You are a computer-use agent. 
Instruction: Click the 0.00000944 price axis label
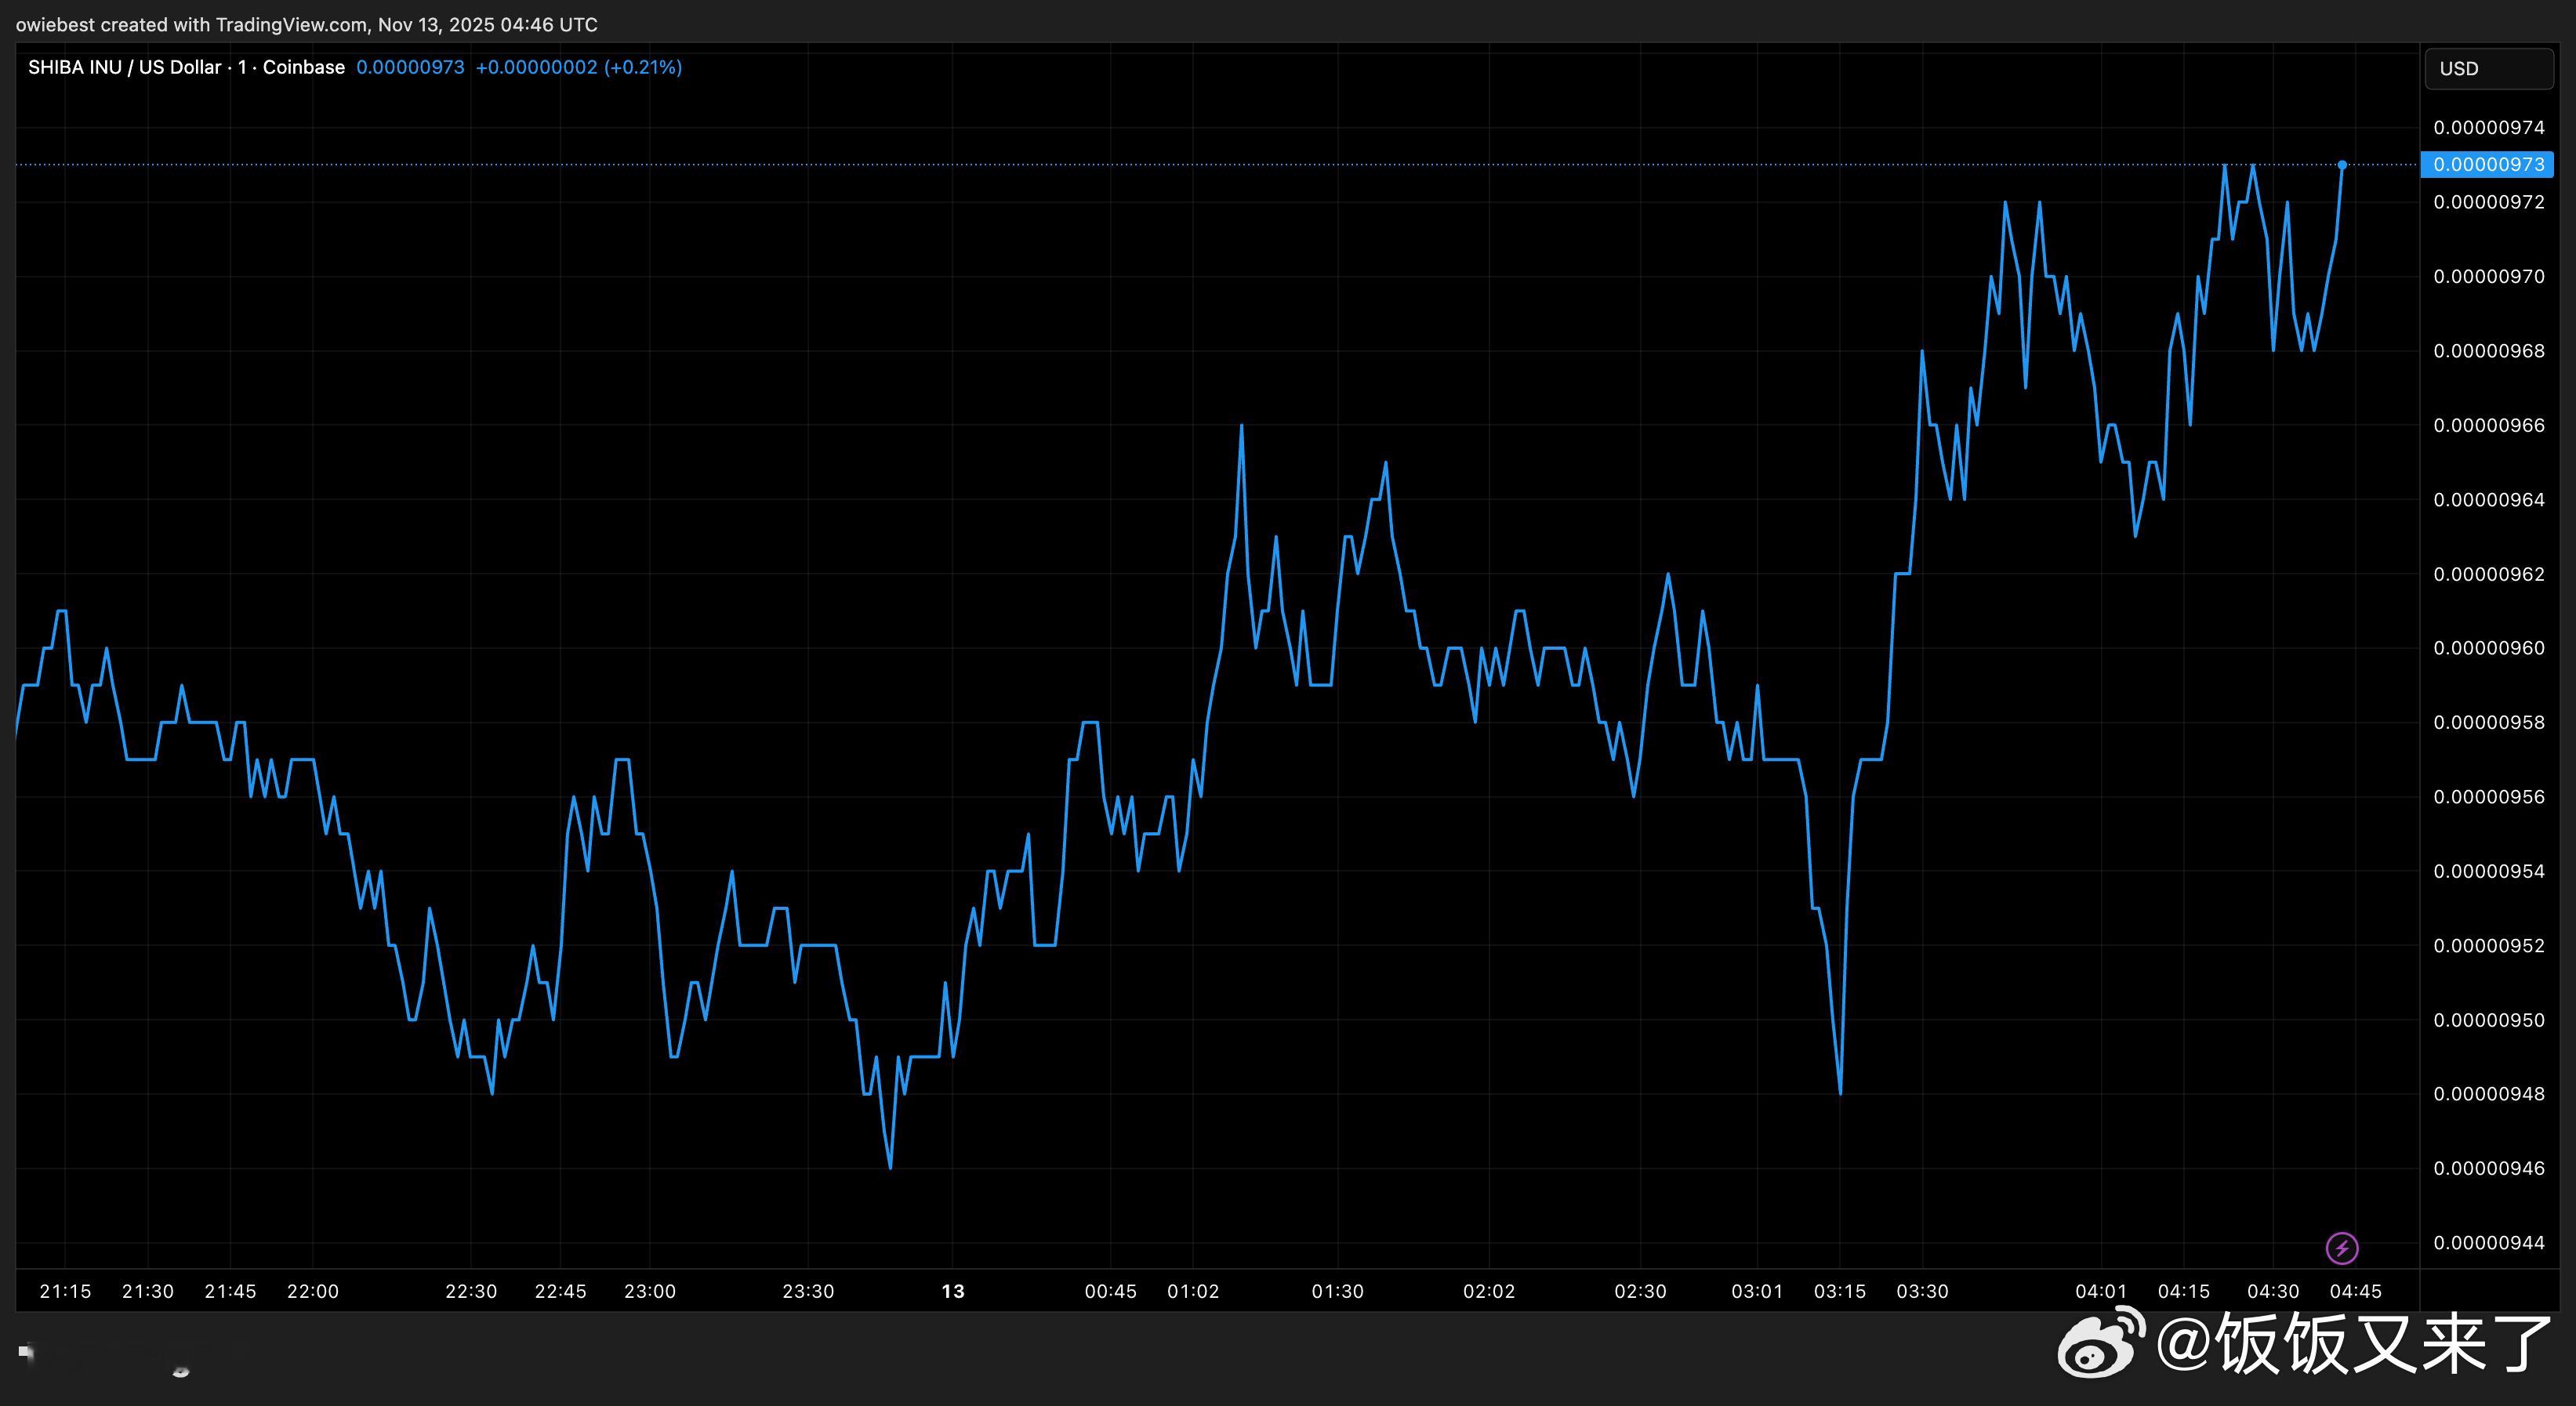[x=2488, y=1243]
